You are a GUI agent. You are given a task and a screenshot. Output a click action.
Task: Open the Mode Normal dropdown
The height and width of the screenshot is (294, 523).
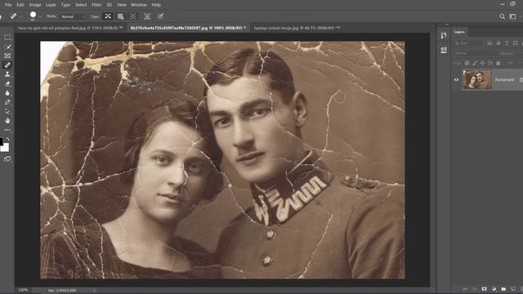click(x=73, y=16)
